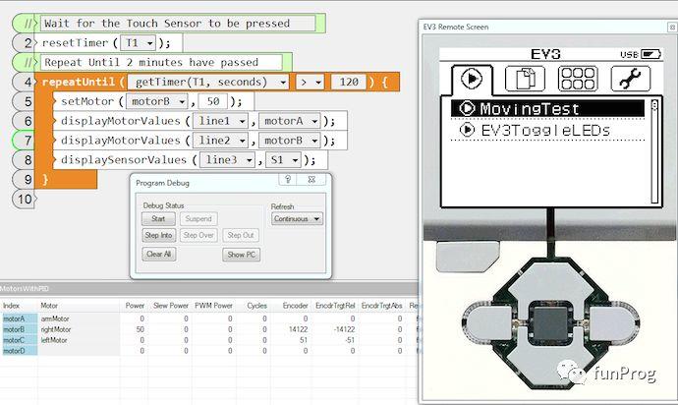Click the motorB encoder value 14122
Viewport: 678px width, 405px height.
[299, 329]
